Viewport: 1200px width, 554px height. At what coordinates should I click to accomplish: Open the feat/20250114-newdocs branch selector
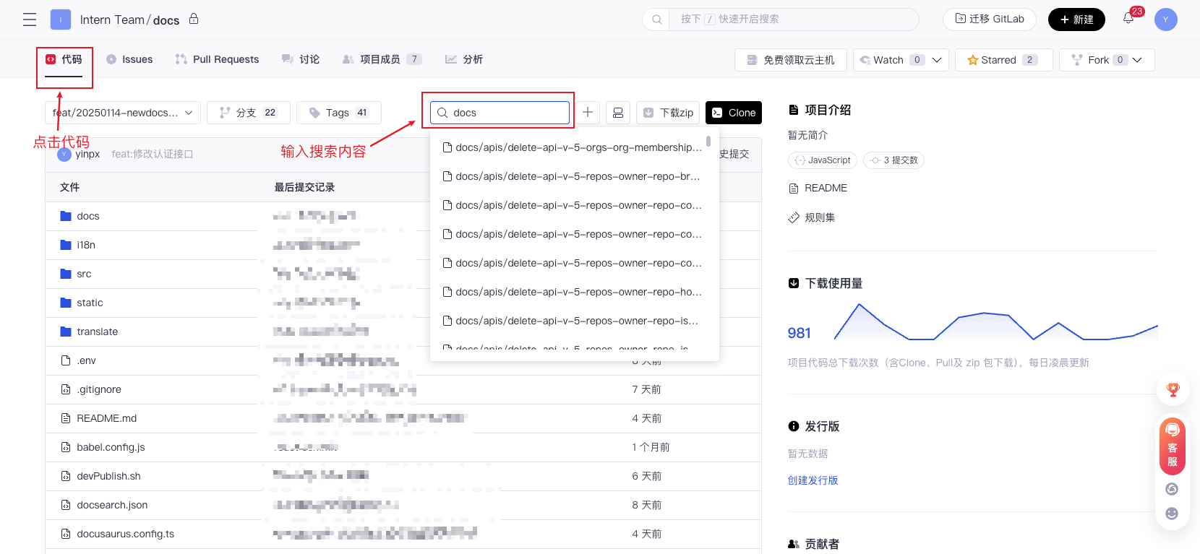tap(122, 113)
